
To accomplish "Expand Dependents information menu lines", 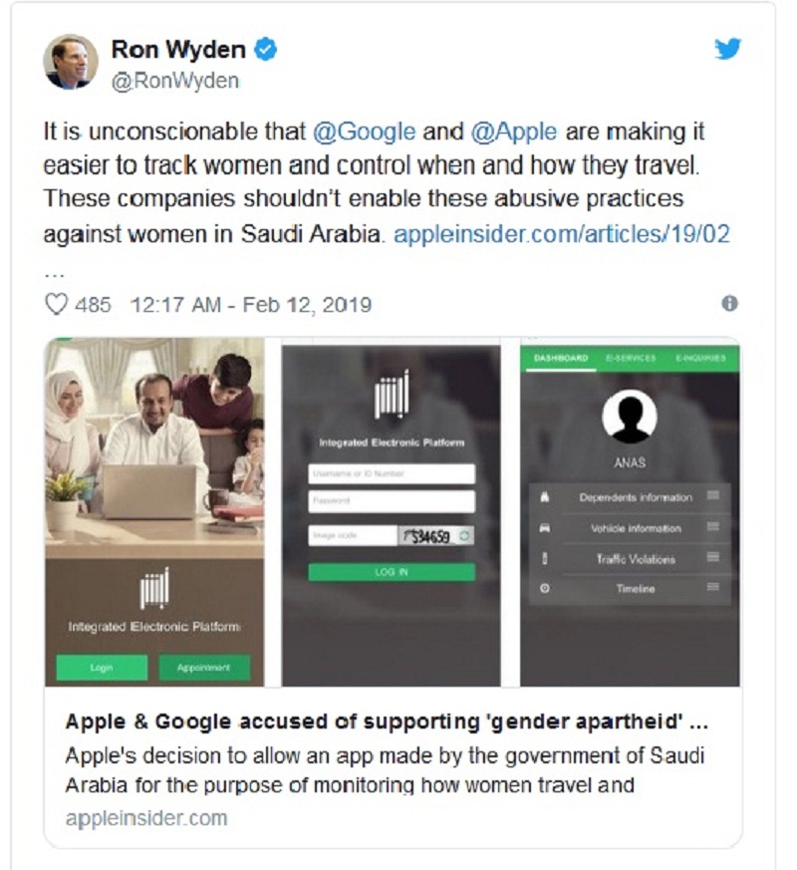I will [x=713, y=495].
